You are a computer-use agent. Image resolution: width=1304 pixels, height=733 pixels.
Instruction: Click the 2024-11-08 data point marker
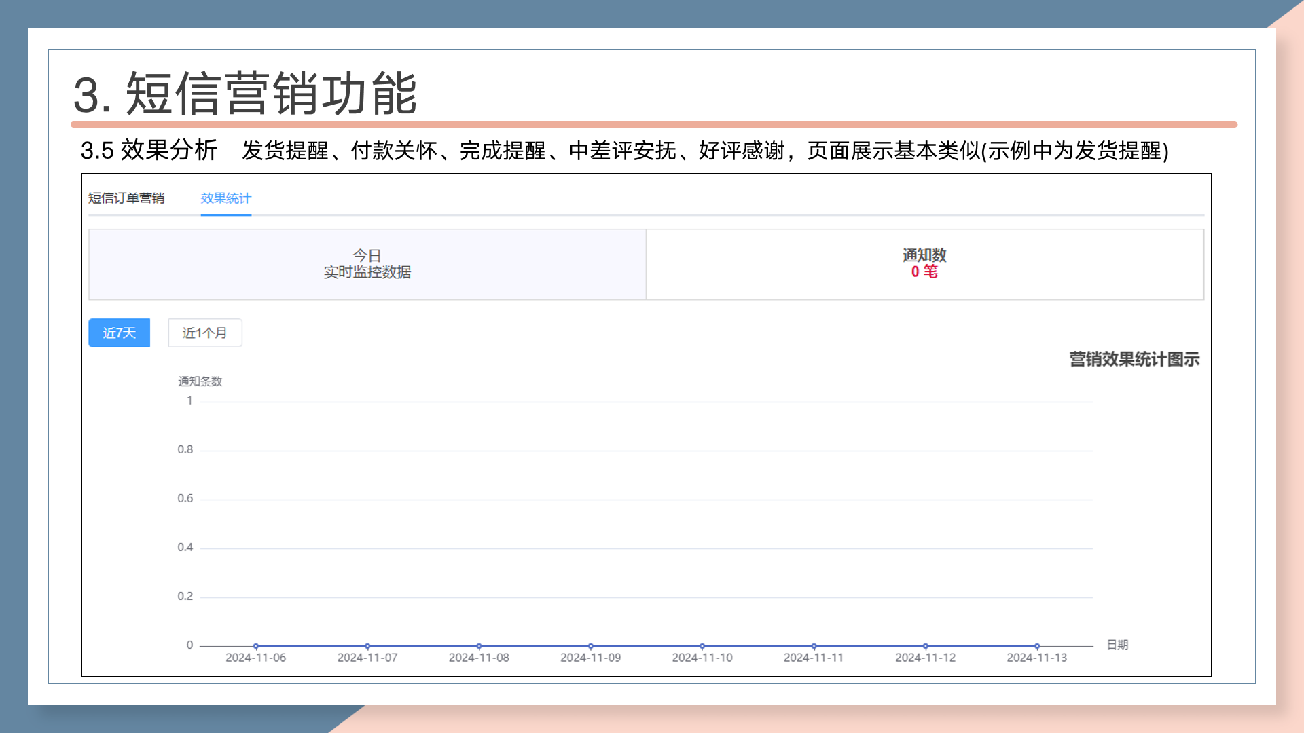tap(479, 646)
